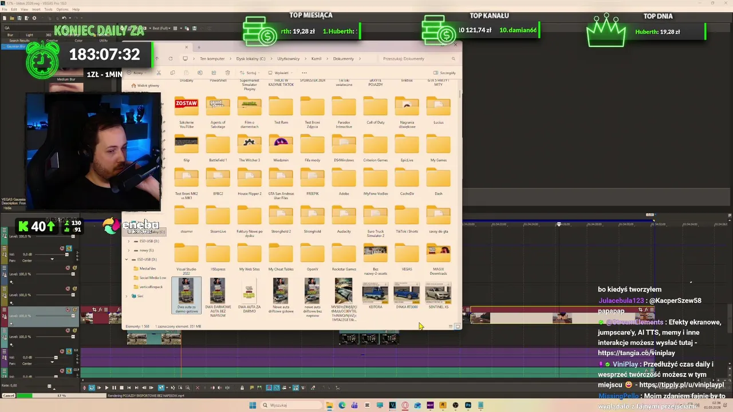Open File menu in VEGAS Pro
The image size is (733, 412).
(x=5, y=9)
